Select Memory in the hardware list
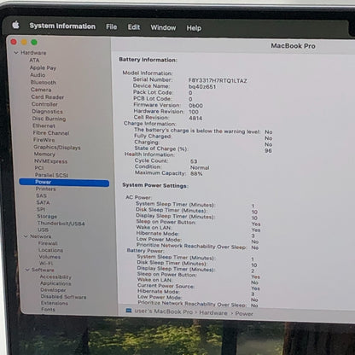The image size is (355, 355). [44, 154]
